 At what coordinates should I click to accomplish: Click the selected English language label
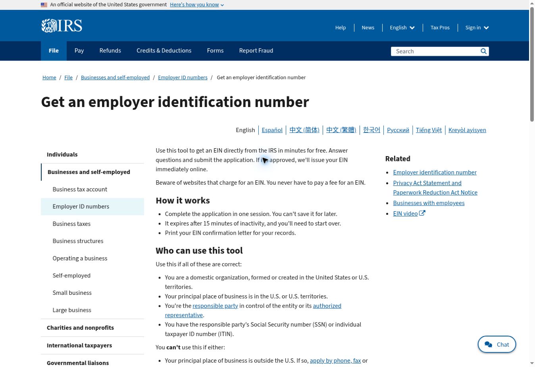pos(245,130)
